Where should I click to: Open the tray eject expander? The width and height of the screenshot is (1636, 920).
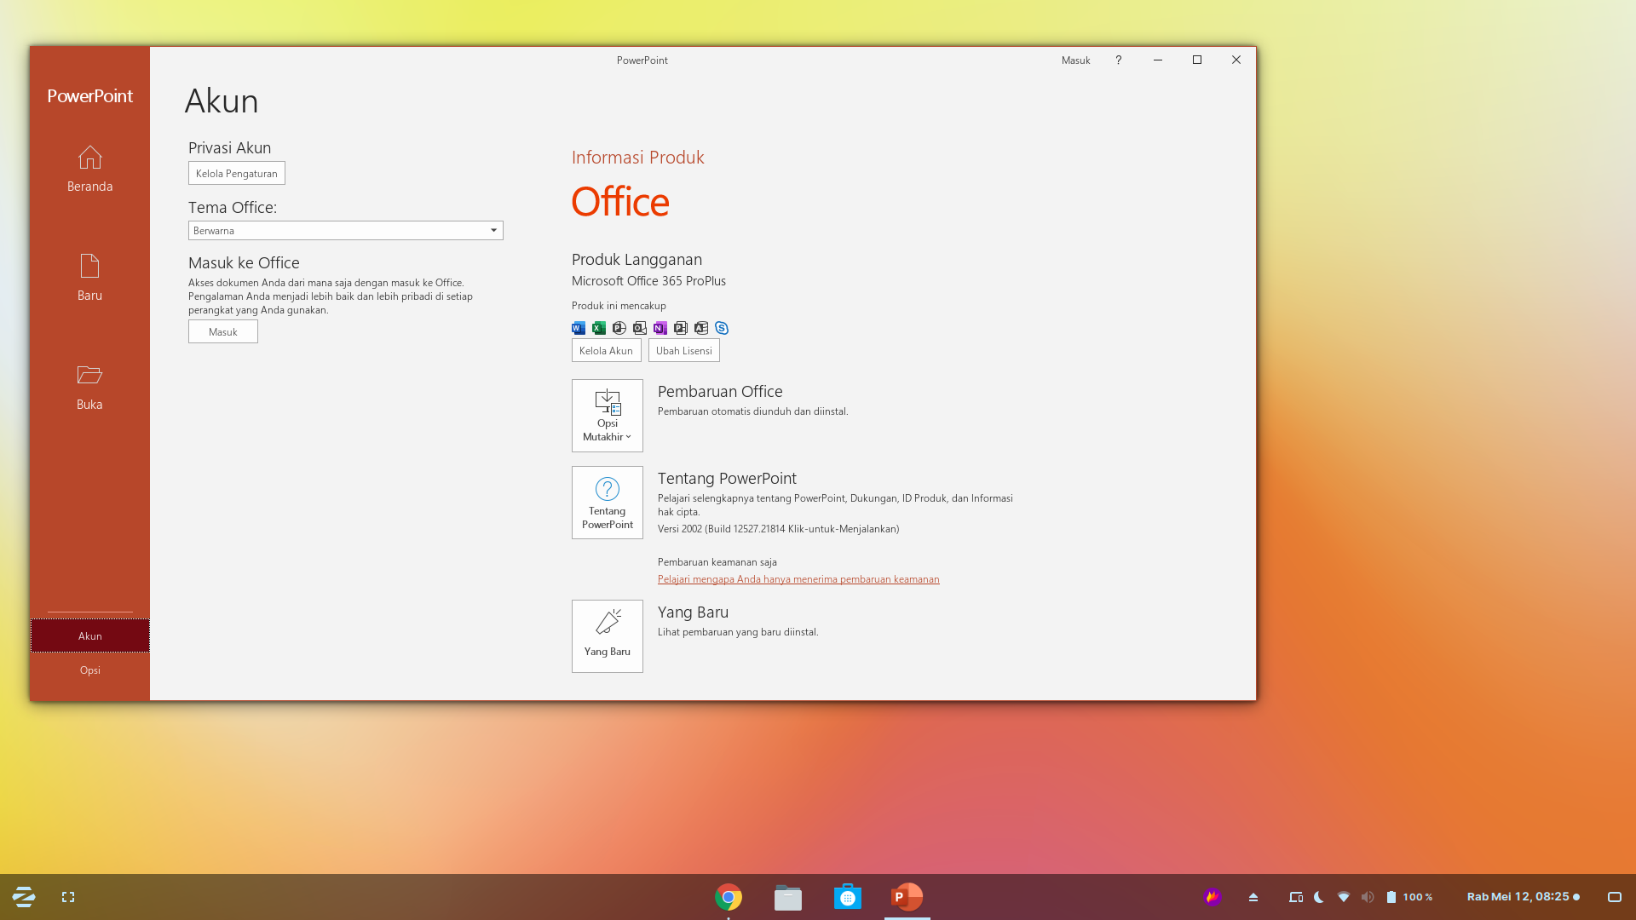[x=1253, y=897]
